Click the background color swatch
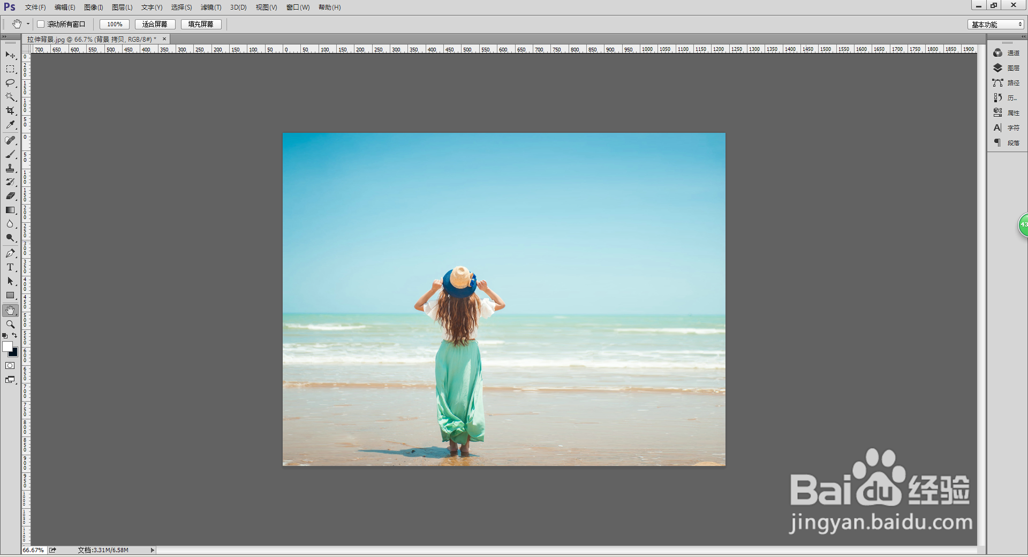Screen dimensions: 1028x557 click(14, 353)
